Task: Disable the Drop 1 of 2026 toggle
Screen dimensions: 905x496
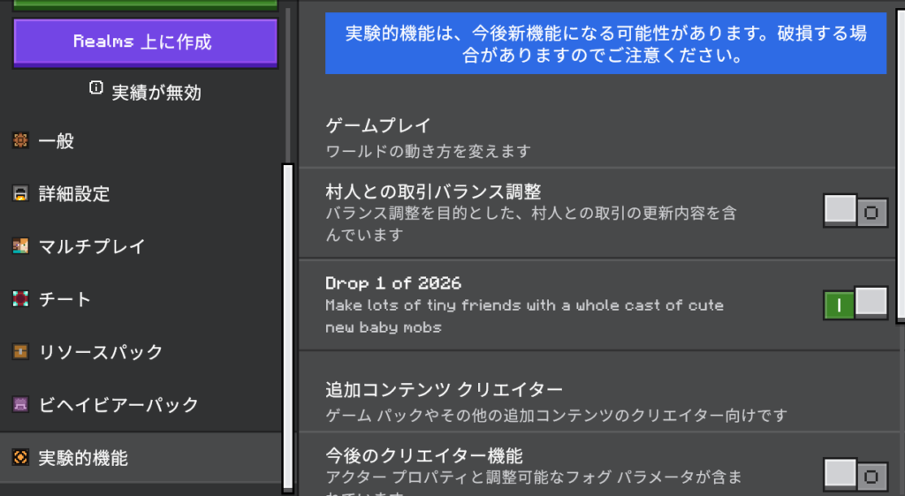Action: (855, 304)
